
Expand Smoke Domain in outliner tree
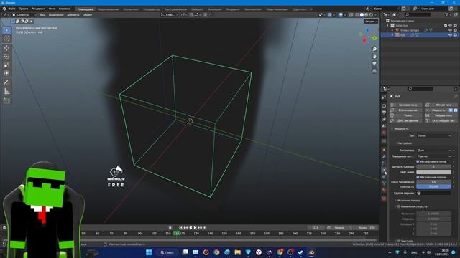coord(392,30)
